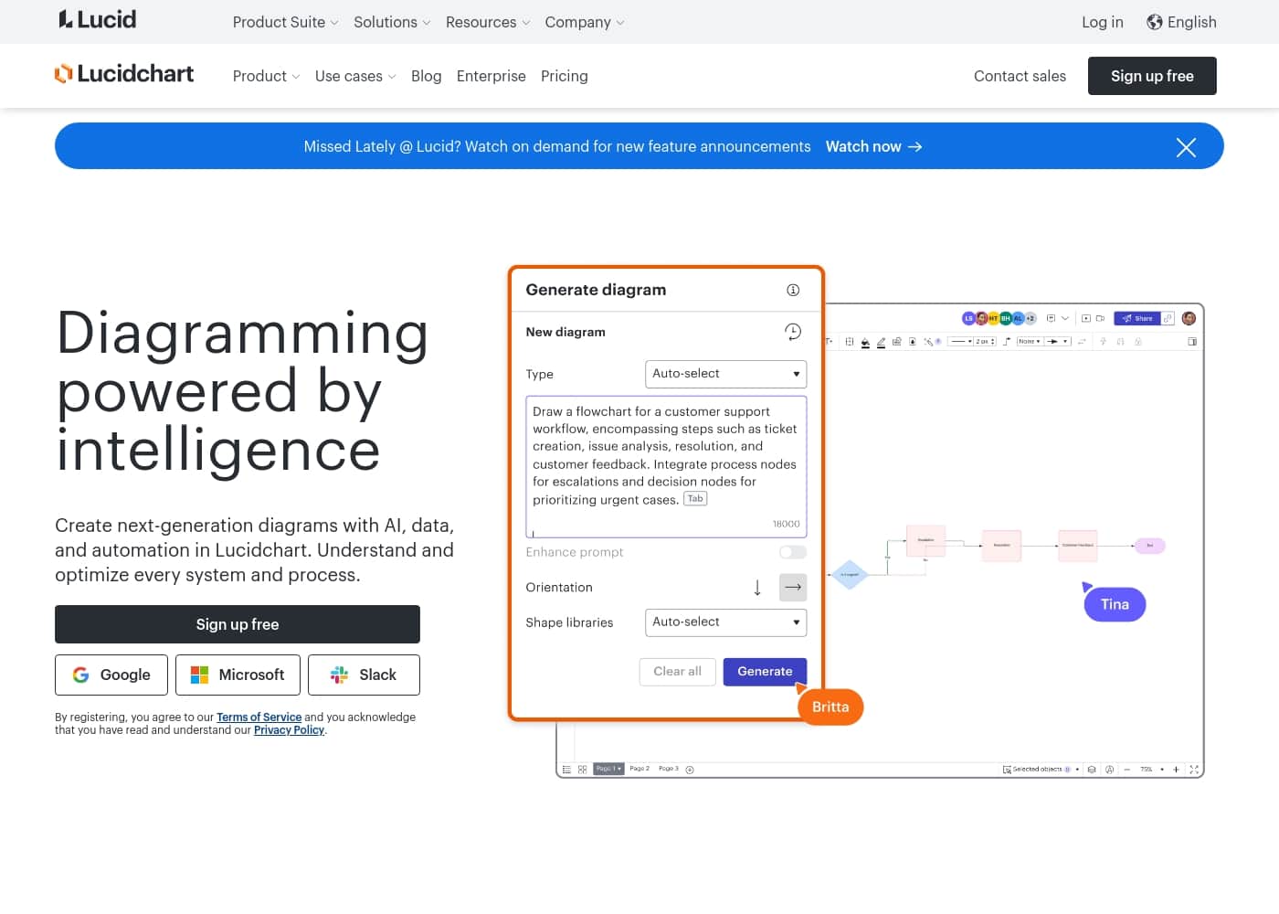Select the Page 1 tab in preview
1279x914 pixels.
tap(608, 770)
